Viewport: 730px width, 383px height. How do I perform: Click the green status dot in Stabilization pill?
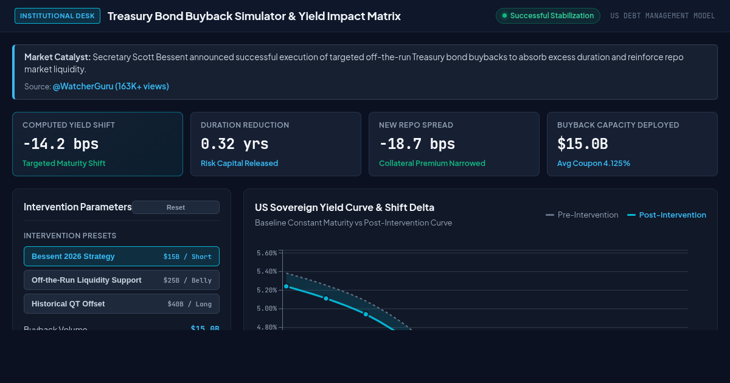(x=504, y=16)
